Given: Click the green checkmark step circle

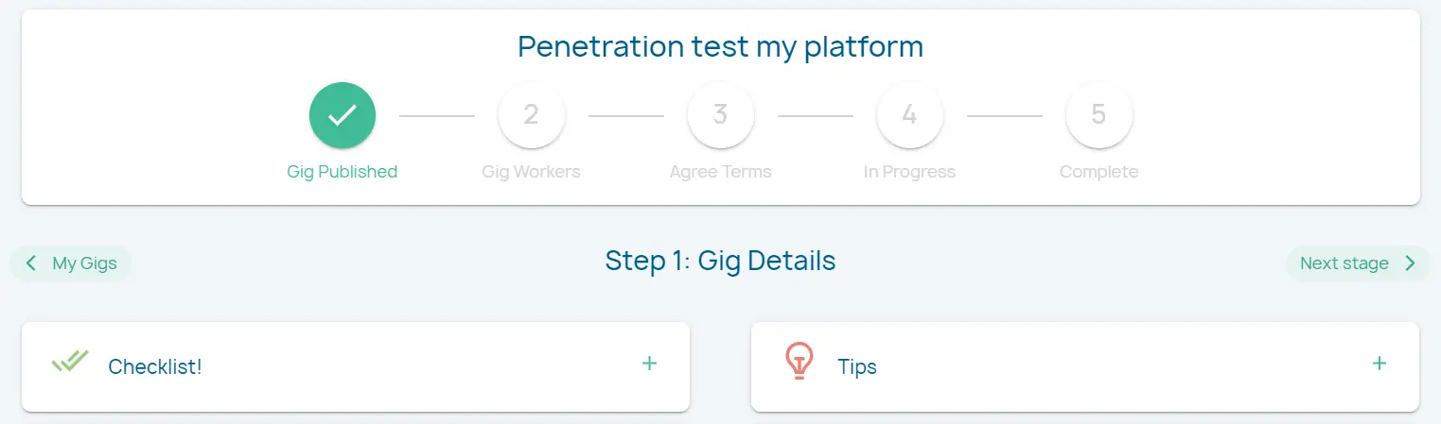Looking at the screenshot, I should tap(342, 115).
